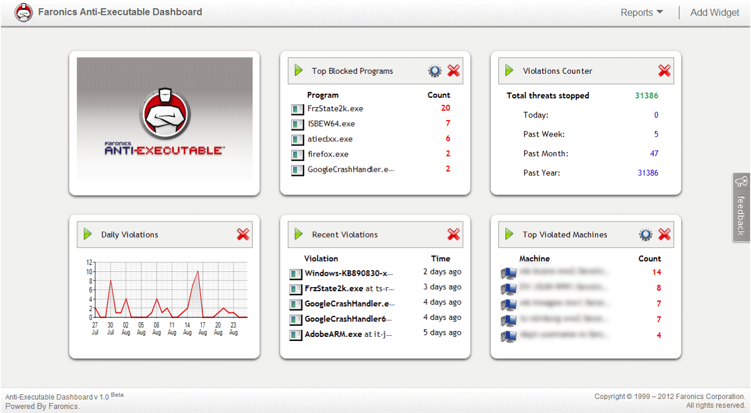Viewport: 751px width, 413px height.
Task: Open Top Blocked Programs widget settings gear
Action: [x=434, y=70]
